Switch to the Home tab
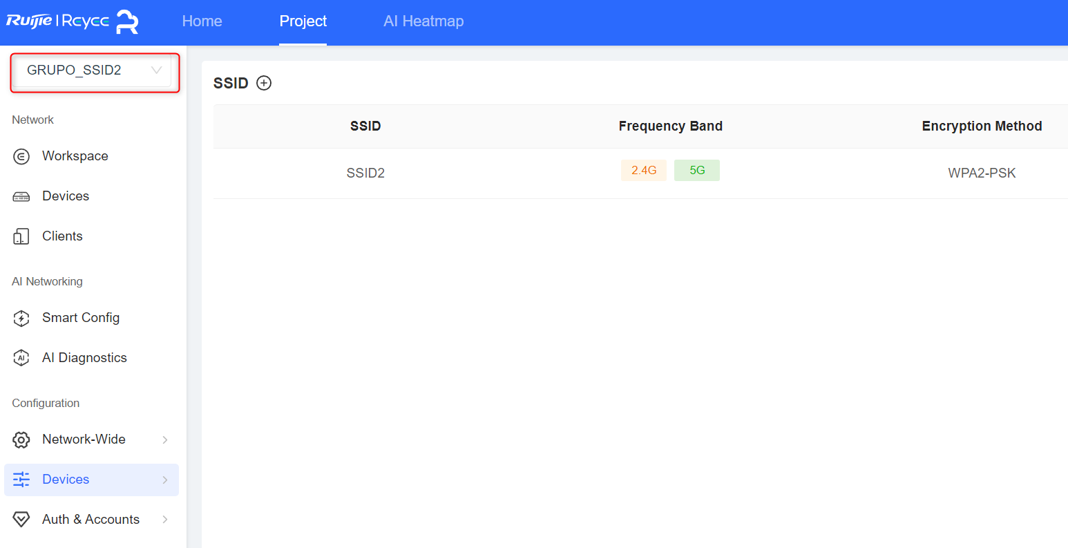 [202, 21]
